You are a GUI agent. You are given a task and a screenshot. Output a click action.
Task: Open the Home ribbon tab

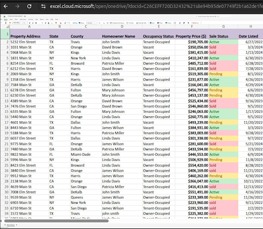click(x=6, y=19)
